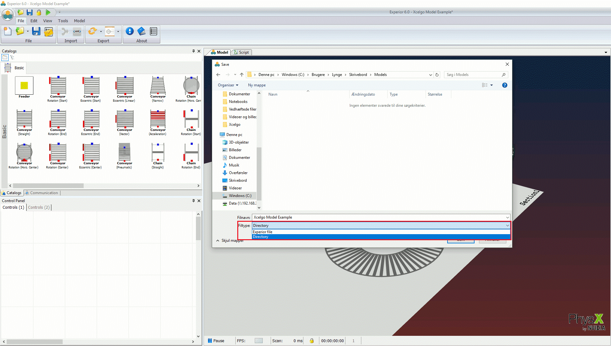The image size is (611, 346).
Task: Click the Filnavn text field
Action: 378,217
